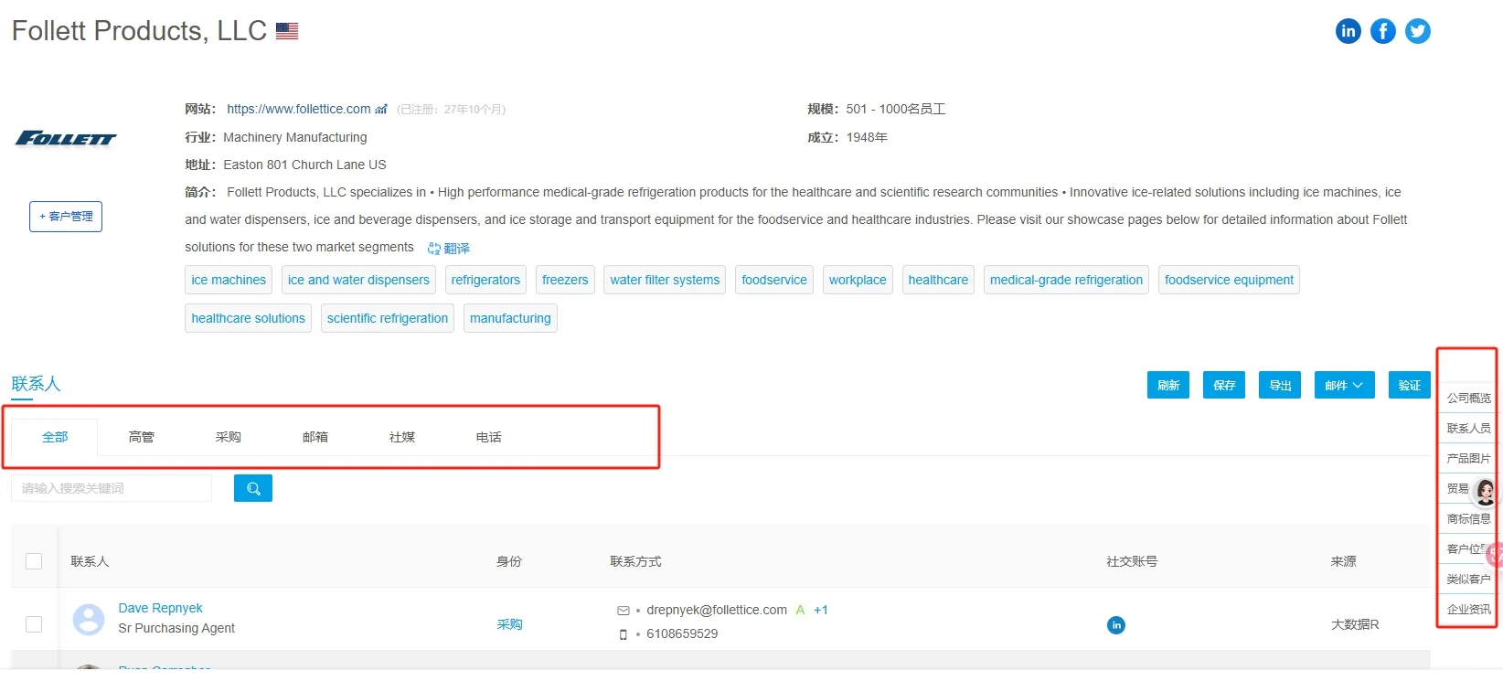Screen dimensions: 1503x681
Task: Open the Facebook page icon
Action: 1383,31
